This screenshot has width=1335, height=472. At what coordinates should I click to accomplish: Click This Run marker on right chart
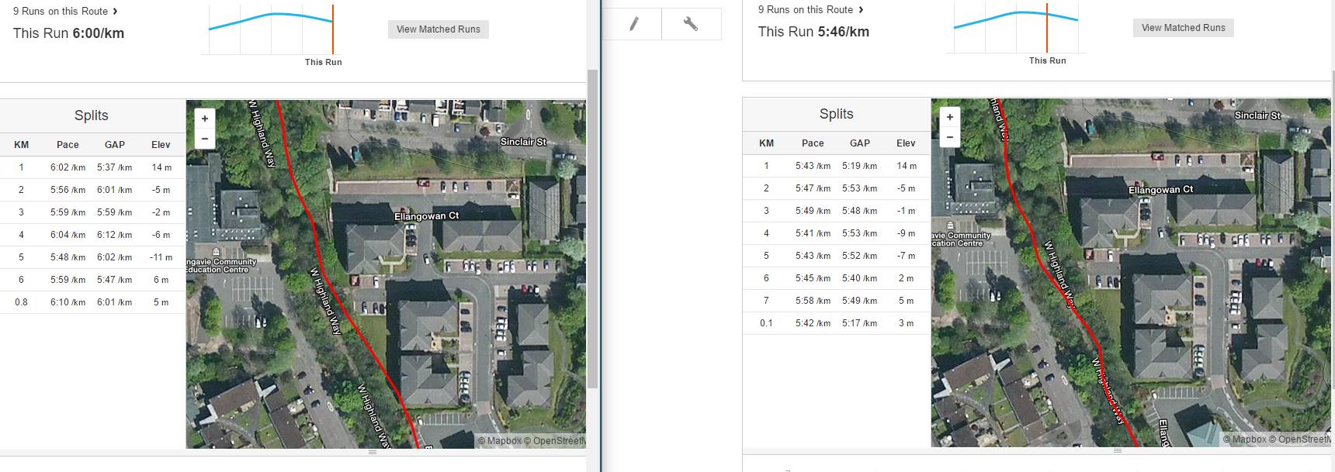pos(1047,28)
